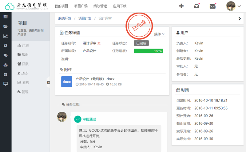Click the docx file icon
Screen dimensions: 246x152
tap(66, 82)
